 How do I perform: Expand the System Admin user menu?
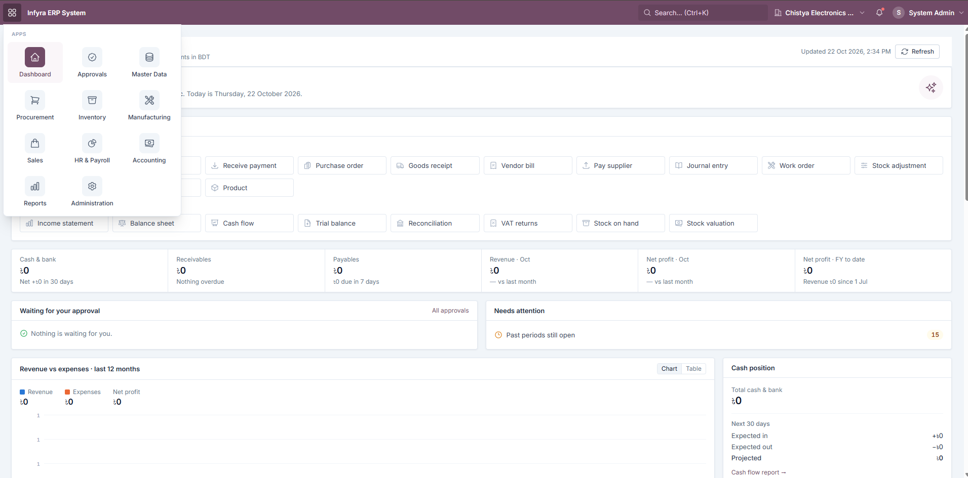click(x=928, y=13)
